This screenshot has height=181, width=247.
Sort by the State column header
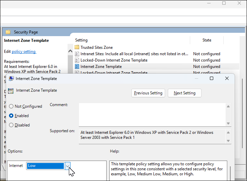click(207, 40)
